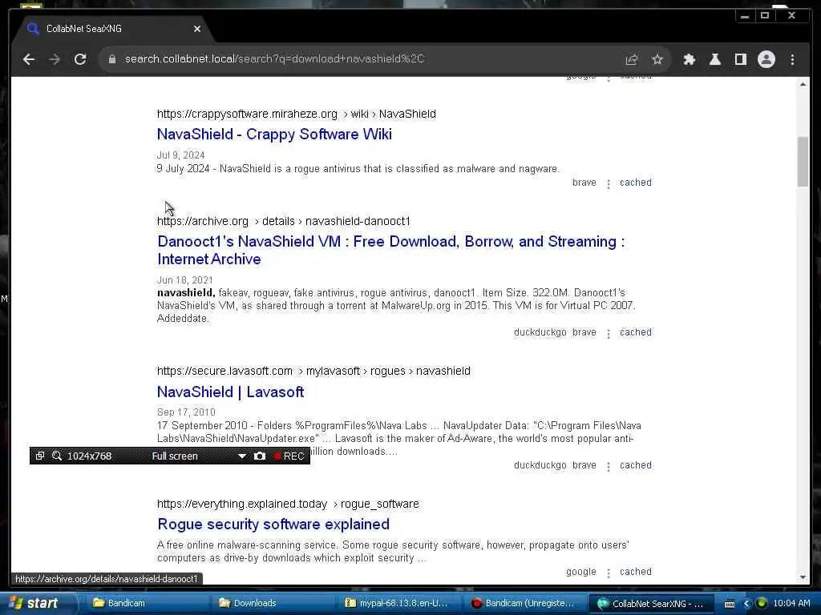Open Danooct1's NavaShield VM Internet Archive result
Image resolution: width=821 pixels, height=615 pixels.
[x=391, y=250]
